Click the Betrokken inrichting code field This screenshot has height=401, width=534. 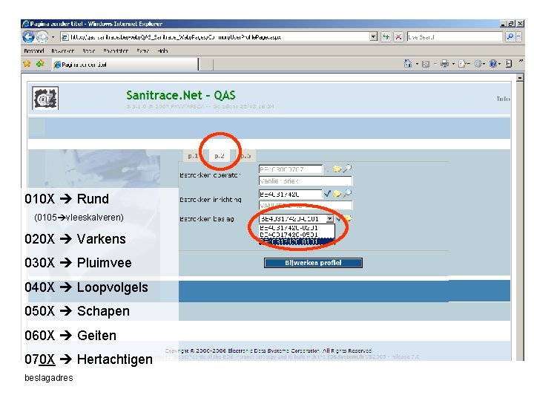[291, 194]
